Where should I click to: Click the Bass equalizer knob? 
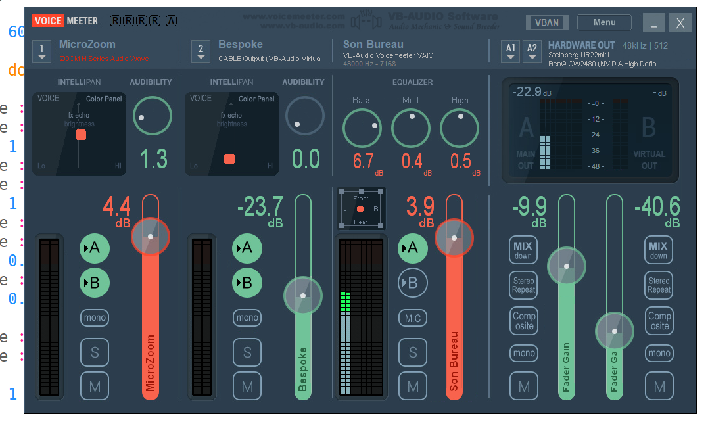362,128
